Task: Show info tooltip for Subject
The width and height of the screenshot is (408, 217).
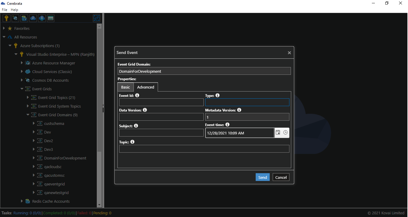Action: click(136, 126)
